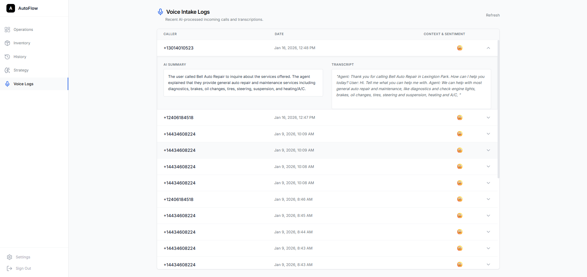Screen dimensions: 587x277
Task: Expand the Jan 9 8:44 AM call row
Action: 488,232
